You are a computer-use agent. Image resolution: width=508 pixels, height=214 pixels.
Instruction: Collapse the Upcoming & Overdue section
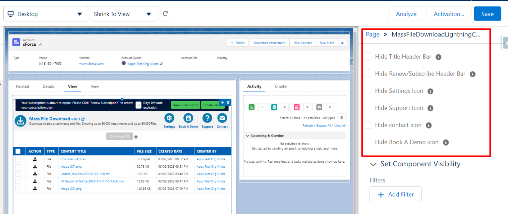coord(248,136)
